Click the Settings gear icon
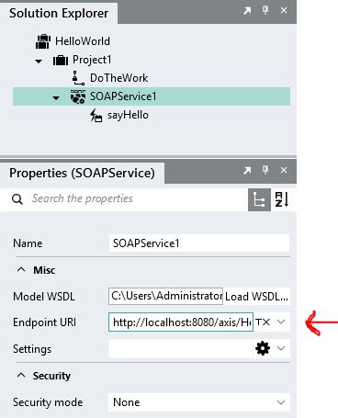Screen dimensions: 338x418 pos(263,348)
